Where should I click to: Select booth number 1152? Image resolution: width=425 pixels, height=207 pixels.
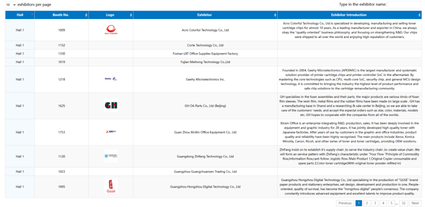pyautogui.click(x=62, y=45)
